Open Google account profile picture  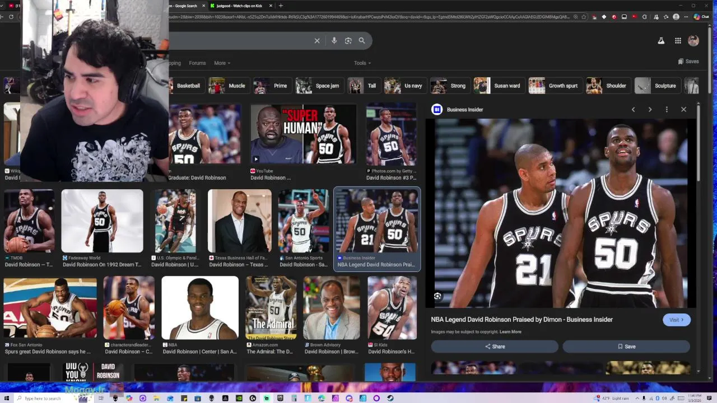click(x=693, y=41)
